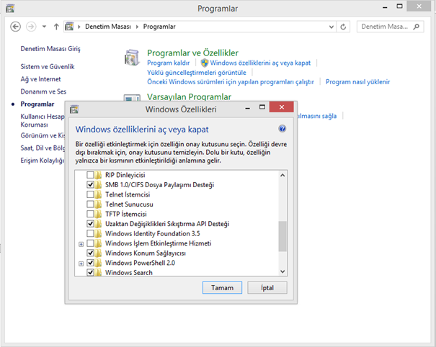Click the features list scroll down arrow
This screenshot has width=436, height=347.
(282, 271)
